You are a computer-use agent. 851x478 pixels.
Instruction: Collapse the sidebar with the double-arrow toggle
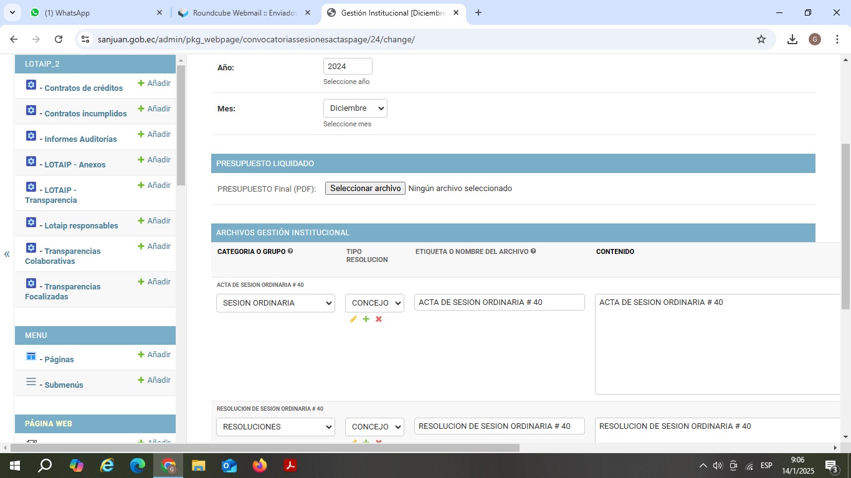coord(7,254)
